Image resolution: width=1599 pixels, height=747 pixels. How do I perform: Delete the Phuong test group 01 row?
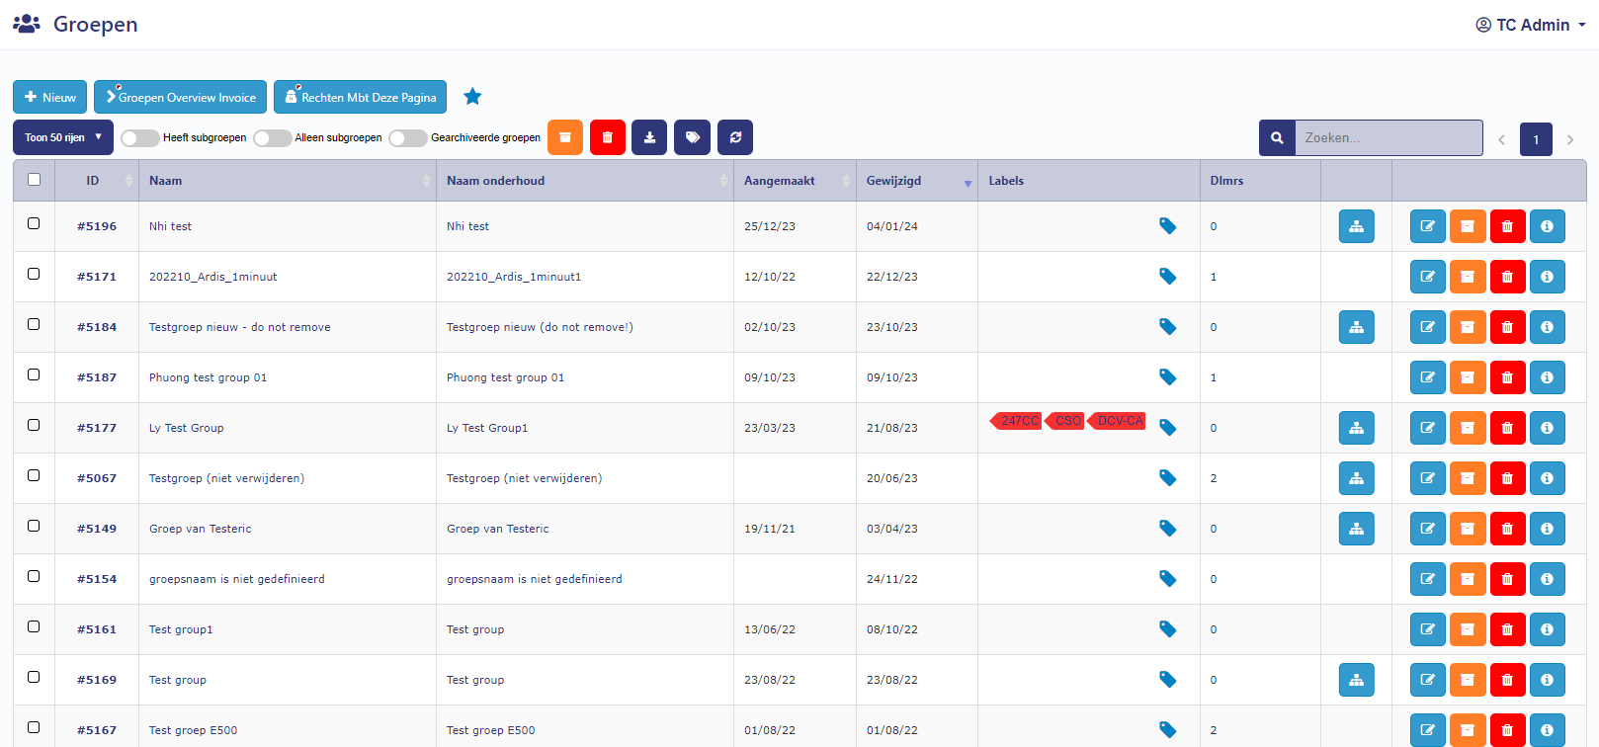(x=1507, y=377)
